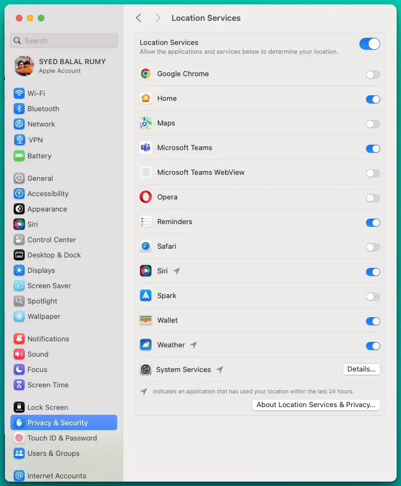Open Displays settings from sidebar
Viewport: 401px width, 486px height.
(41, 271)
